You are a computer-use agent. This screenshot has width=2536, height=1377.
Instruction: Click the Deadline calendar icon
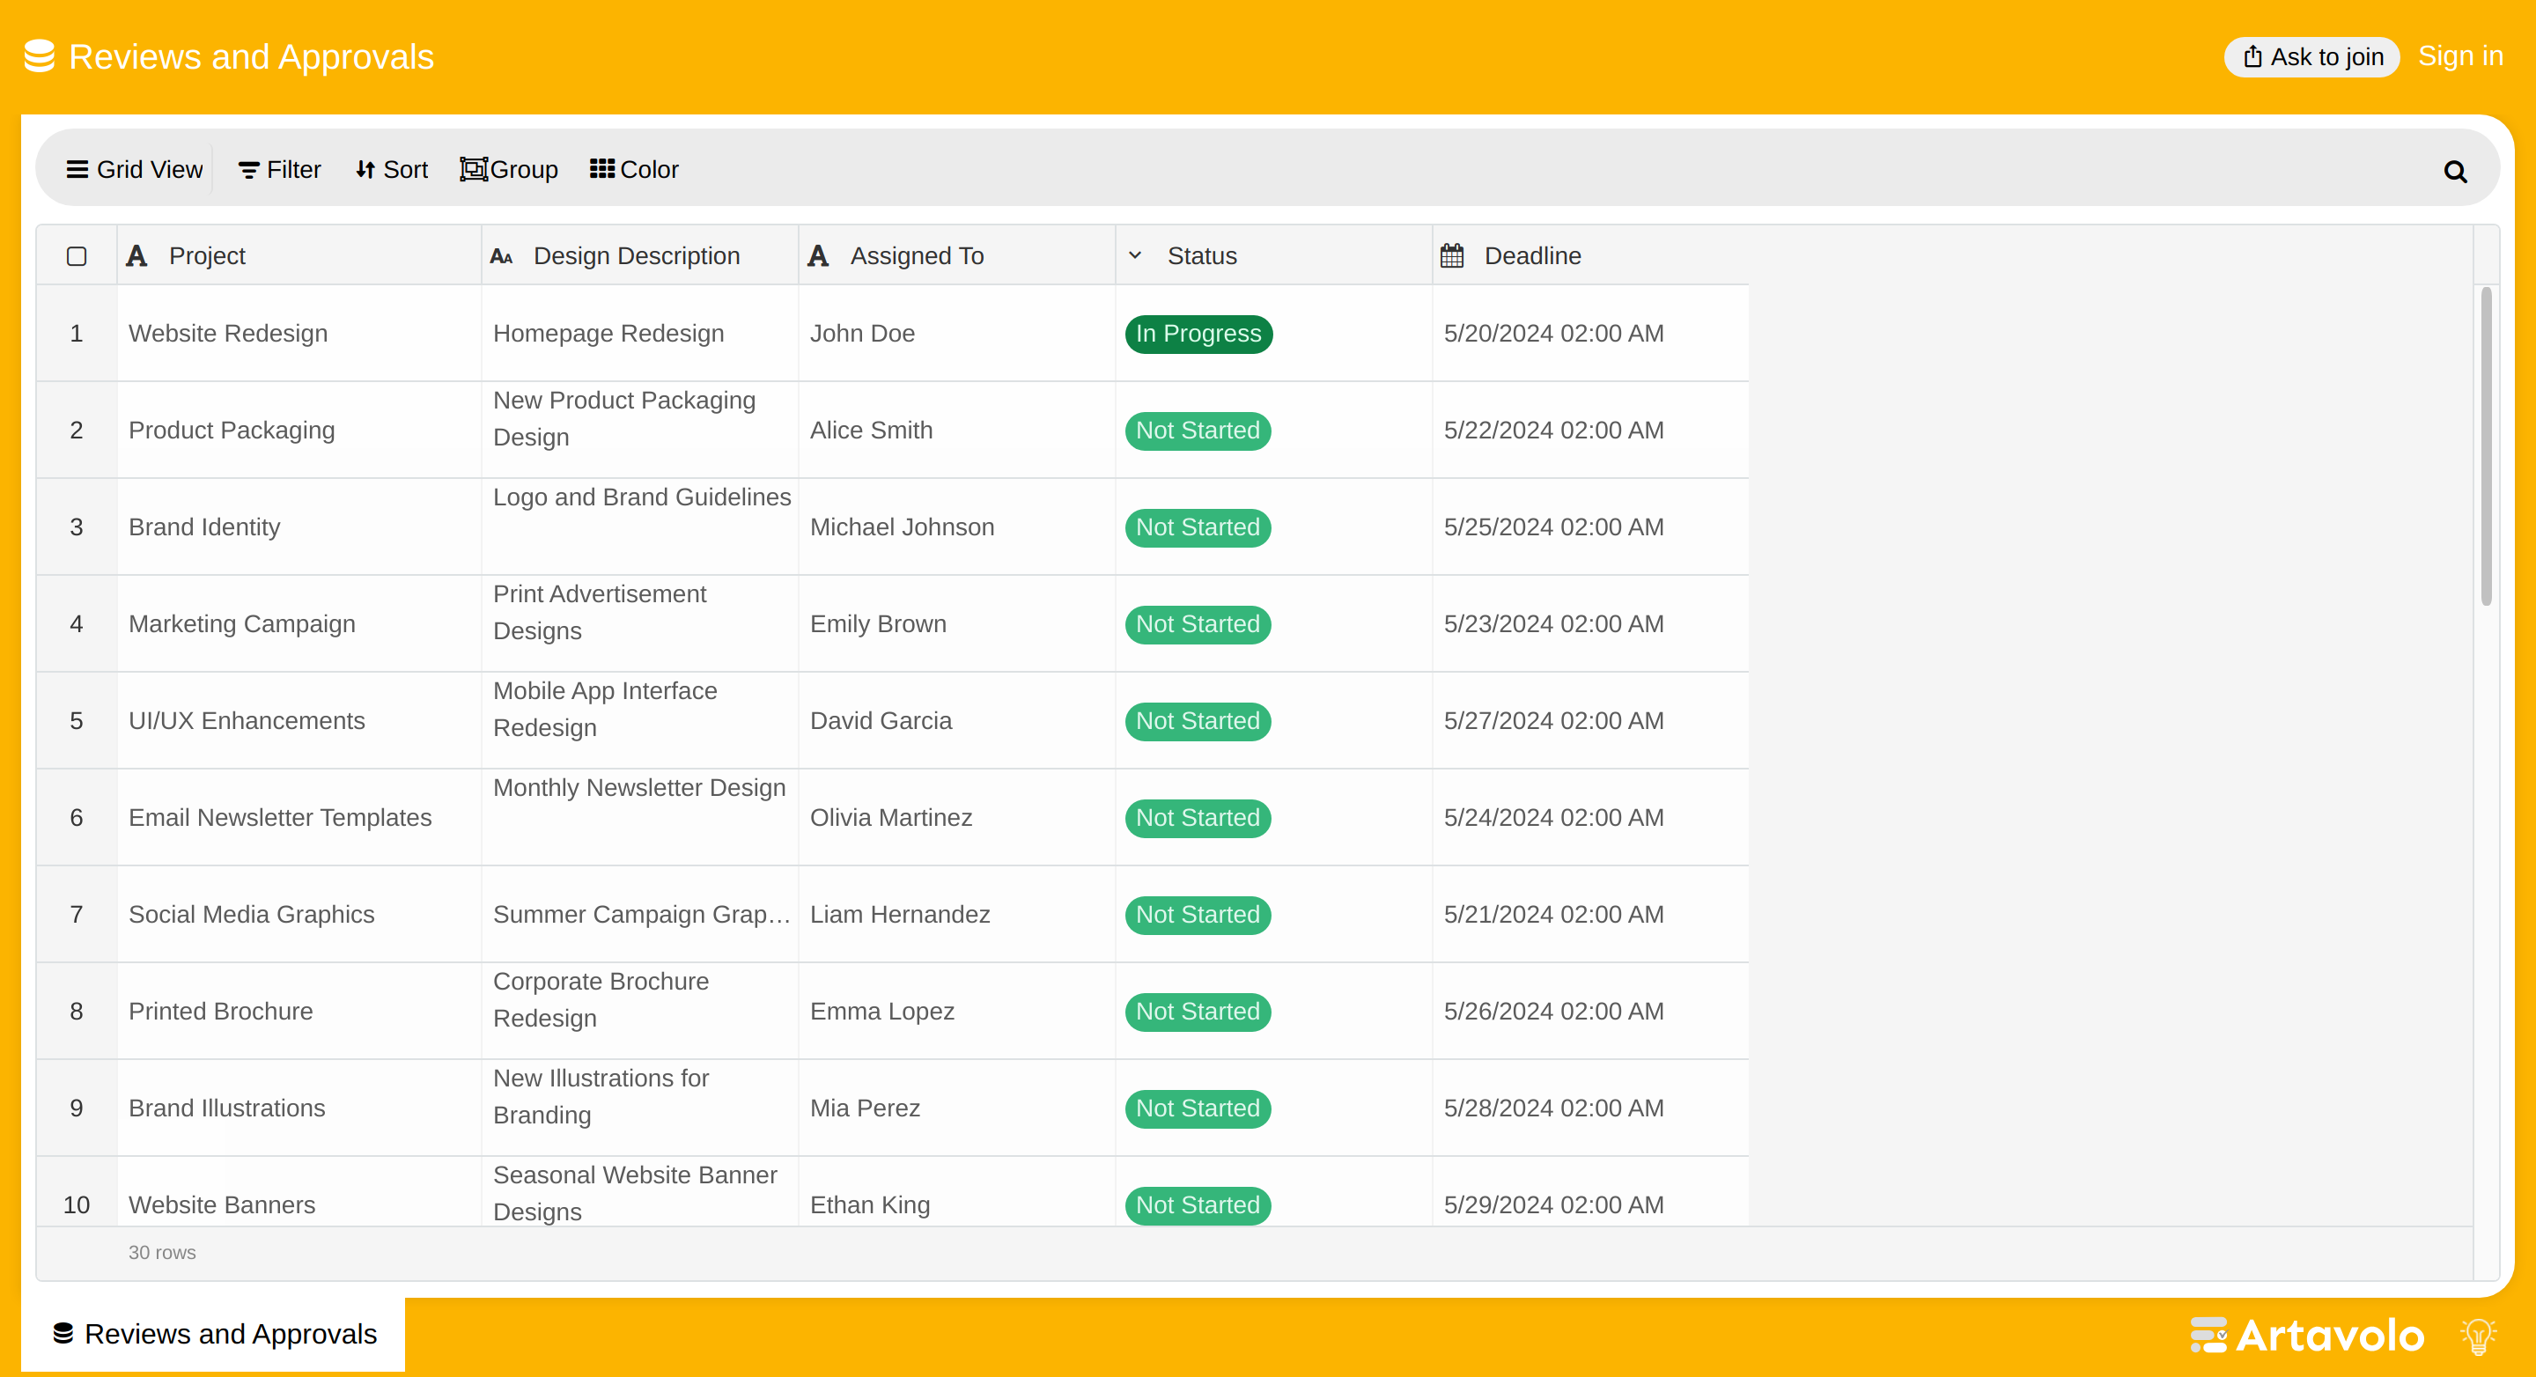click(1452, 256)
